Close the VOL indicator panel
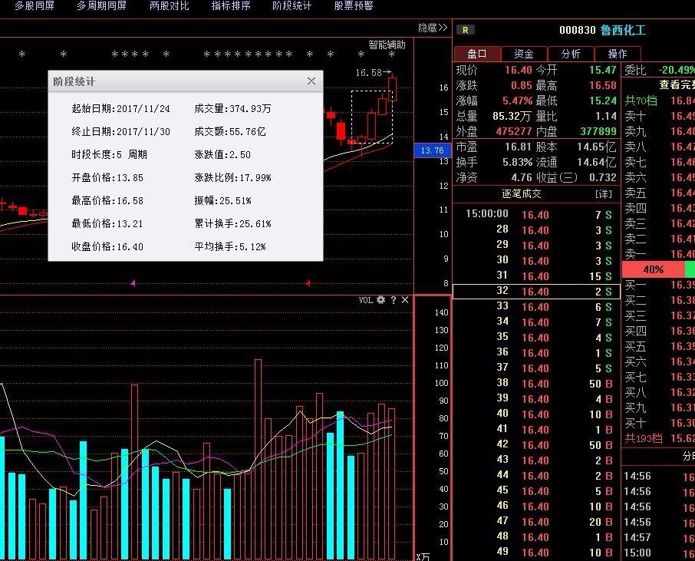This screenshot has width=695, height=561. (x=405, y=300)
